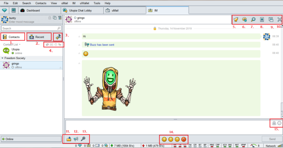Click the chat history vertical scrollbar

click(282, 71)
